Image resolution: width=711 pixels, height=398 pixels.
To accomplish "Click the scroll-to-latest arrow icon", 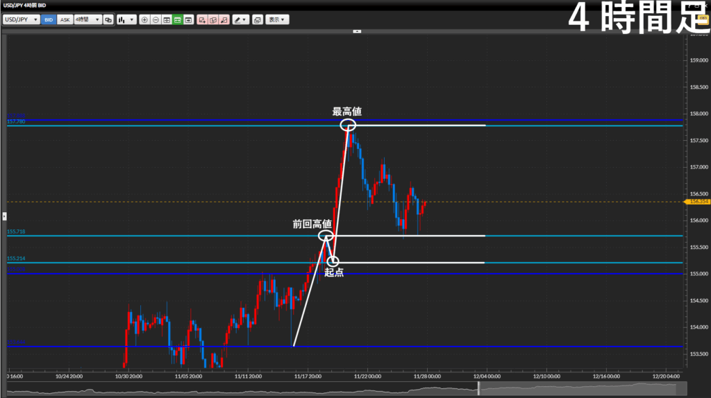I will click(x=189, y=19).
